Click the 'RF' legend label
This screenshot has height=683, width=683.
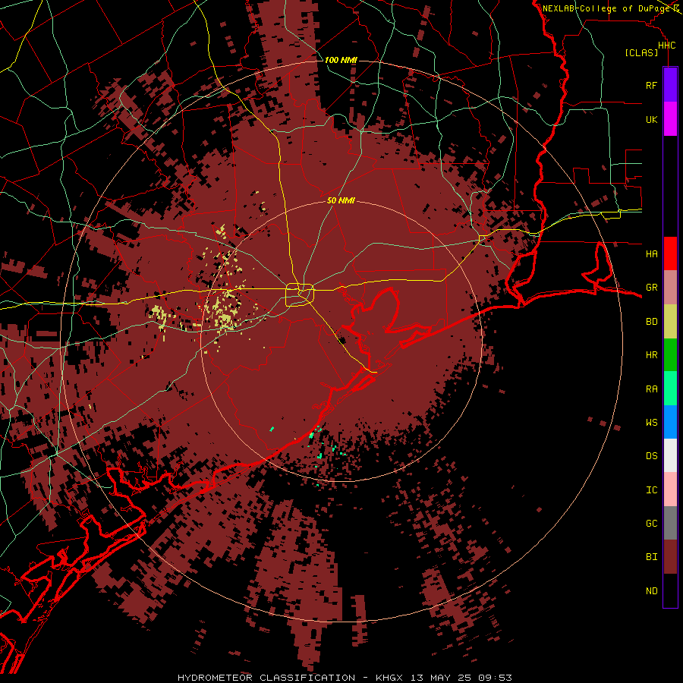651,85
